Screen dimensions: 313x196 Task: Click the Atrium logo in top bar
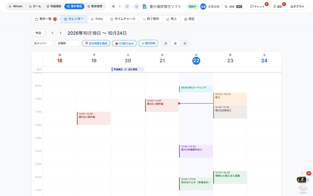16,6
